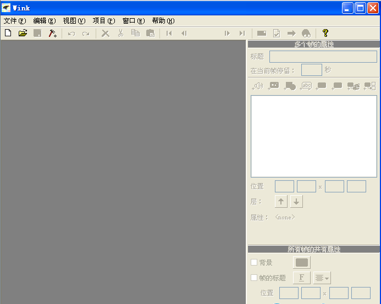Pick the background color swatch
Screen dimensions: 381x304
click(302, 263)
